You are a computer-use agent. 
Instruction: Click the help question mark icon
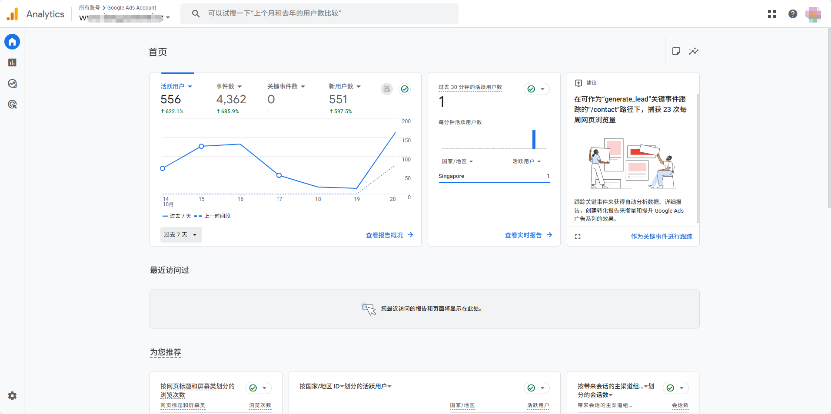click(x=793, y=14)
